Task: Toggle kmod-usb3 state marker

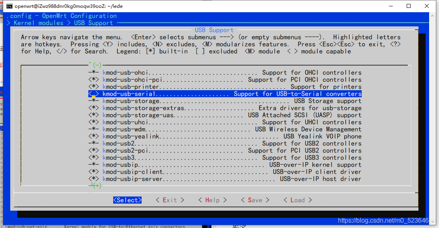Action: point(93,158)
